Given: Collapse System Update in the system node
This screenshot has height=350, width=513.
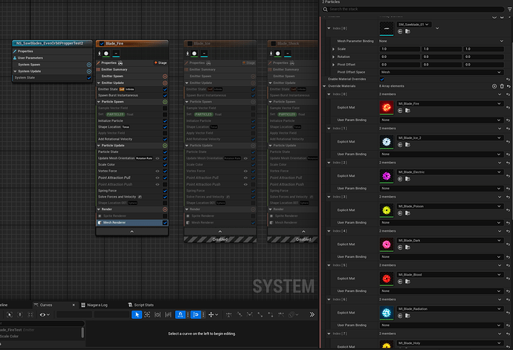Looking at the screenshot, I should pos(15,71).
